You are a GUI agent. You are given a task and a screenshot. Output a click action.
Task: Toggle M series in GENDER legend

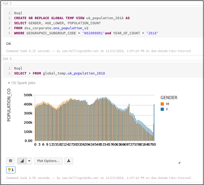pos(165,104)
